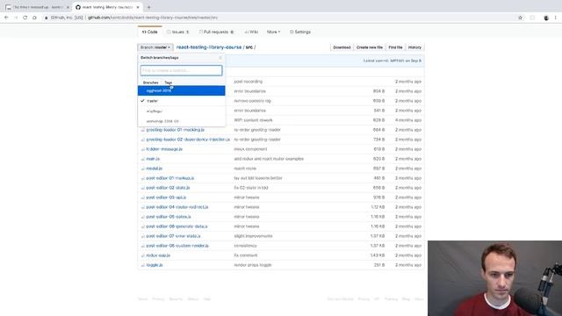
Task: Open 'add redux and react router examples' message
Action: pos(269,159)
